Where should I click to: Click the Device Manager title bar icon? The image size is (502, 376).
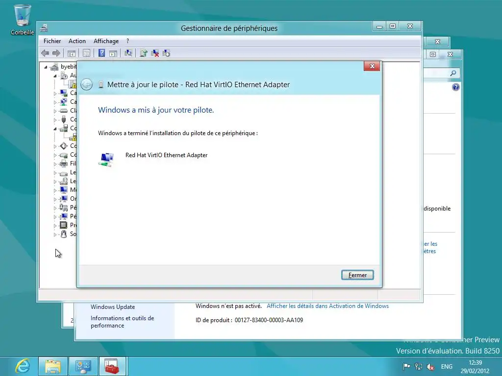pyautogui.click(x=44, y=28)
